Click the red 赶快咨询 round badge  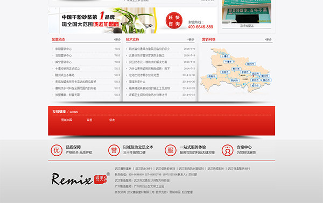coord(174,20)
